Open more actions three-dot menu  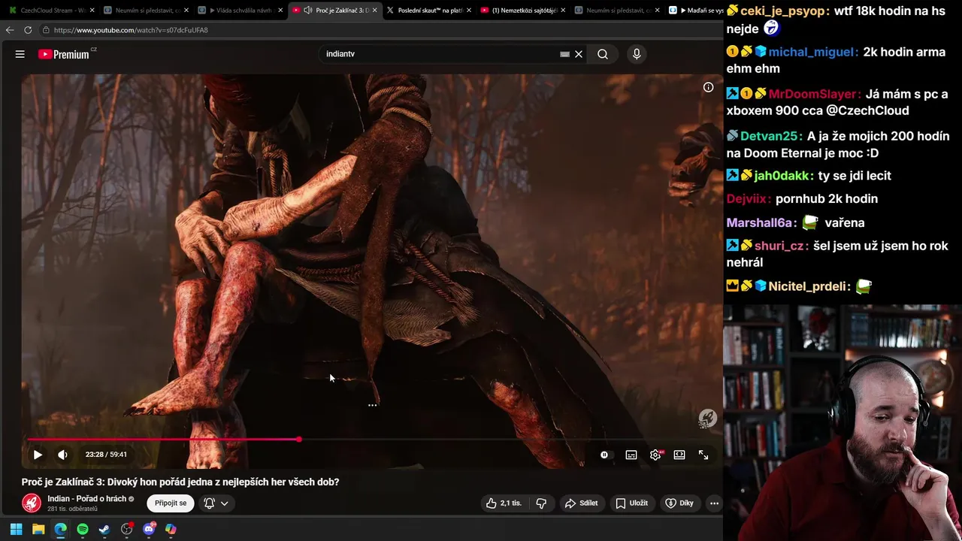714,503
